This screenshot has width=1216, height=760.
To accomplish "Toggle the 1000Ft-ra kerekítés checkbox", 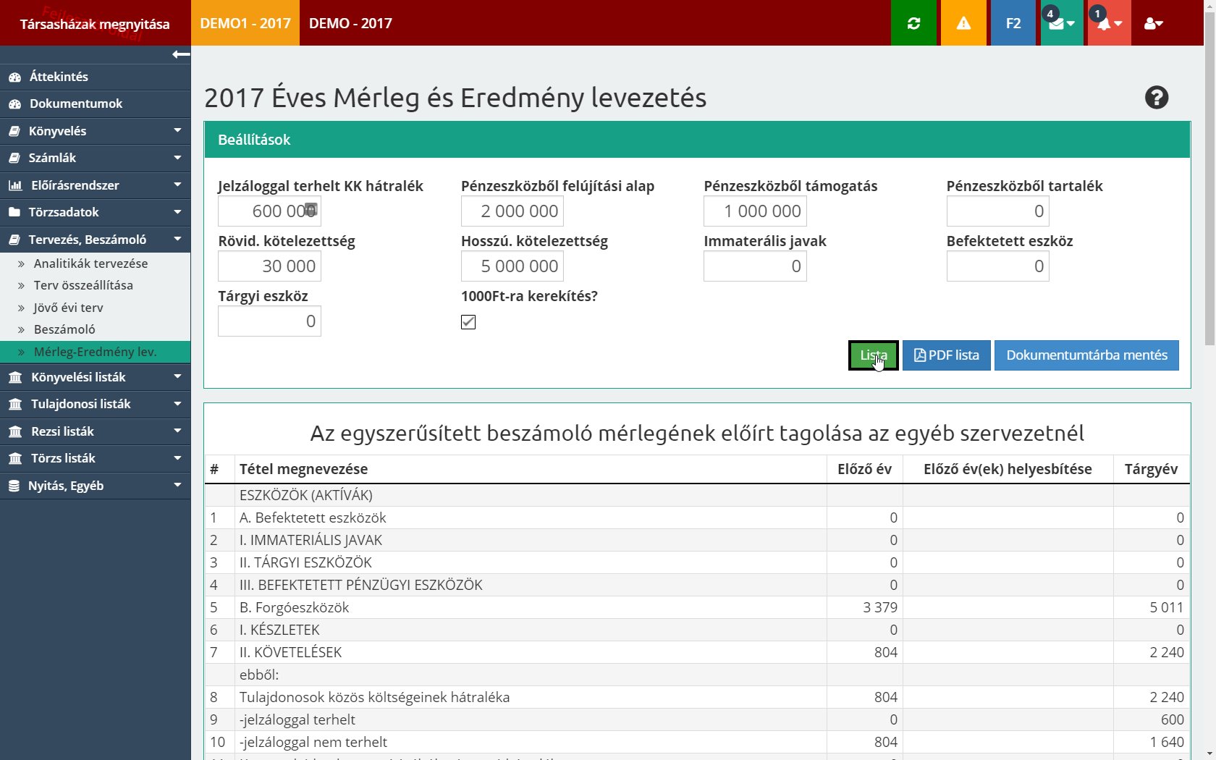I will (468, 322).
